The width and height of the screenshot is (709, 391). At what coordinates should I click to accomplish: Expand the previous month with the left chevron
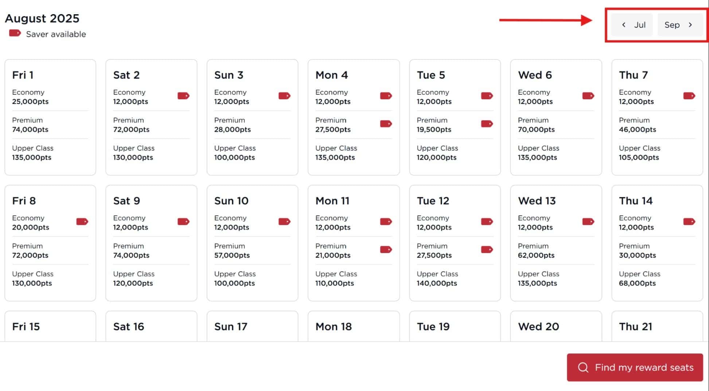[624, 24]
